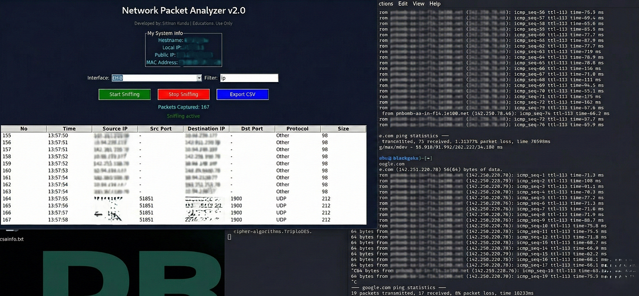Click the Destination IP column header
639x296 pixels.
[207, 129]
